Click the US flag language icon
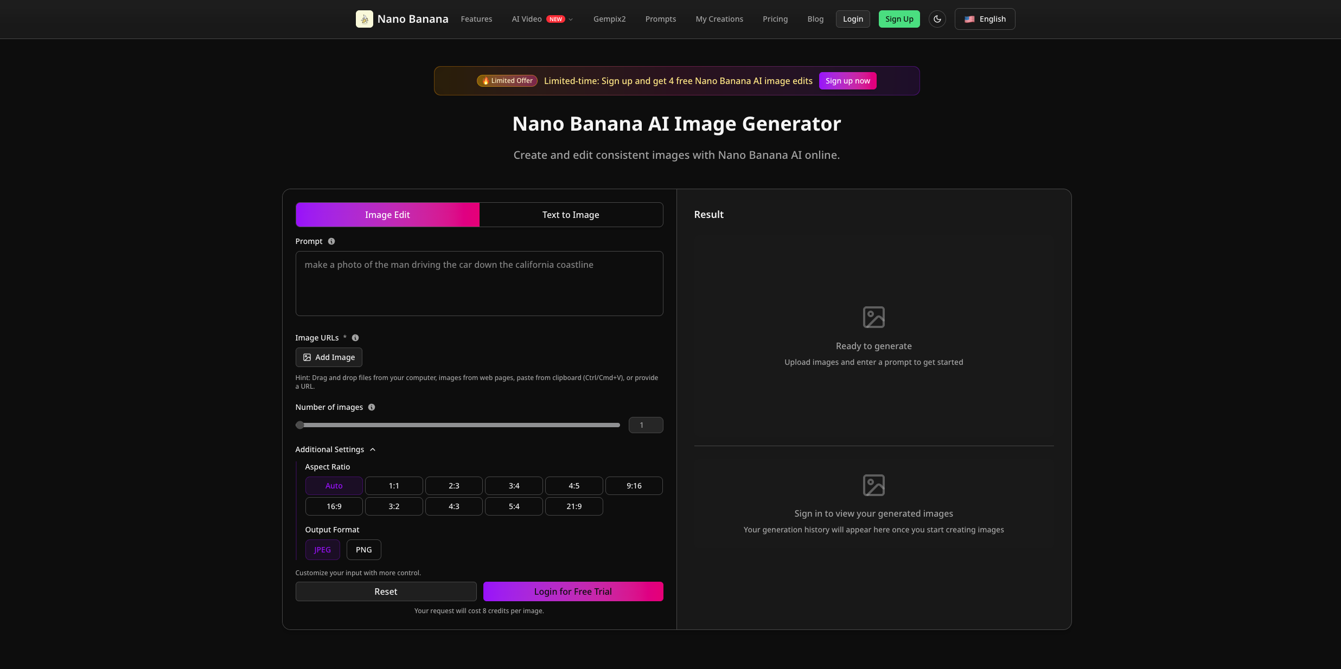 pyautogui.click(x=969, y=19)
